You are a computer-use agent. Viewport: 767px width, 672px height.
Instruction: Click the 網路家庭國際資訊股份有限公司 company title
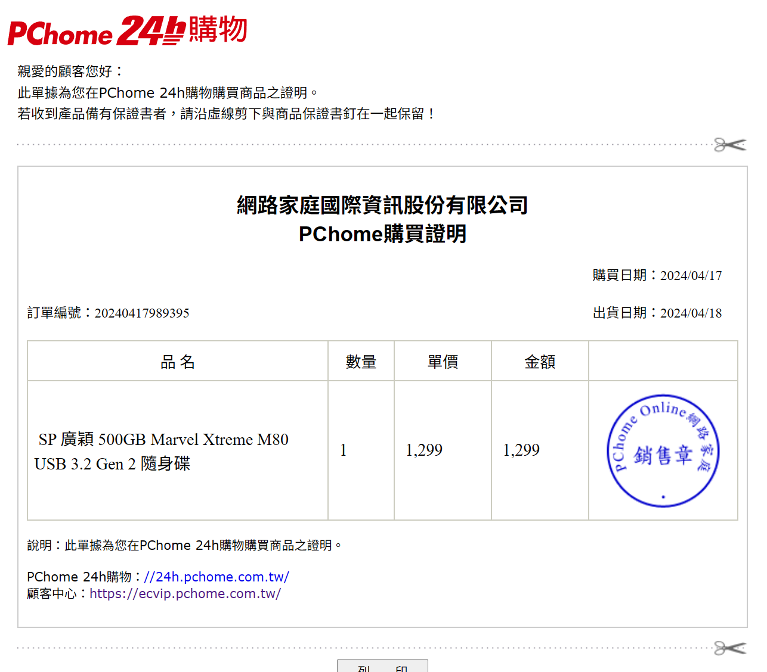(382, 206)
